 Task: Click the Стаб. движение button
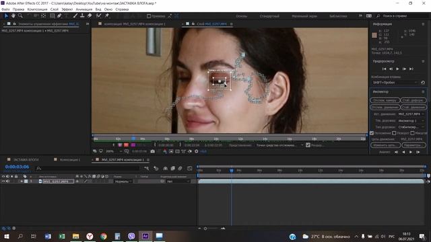[413, 108]
